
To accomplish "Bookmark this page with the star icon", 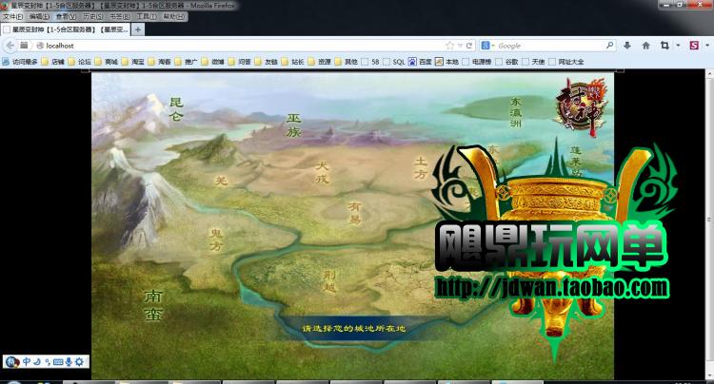I will 450,46.
